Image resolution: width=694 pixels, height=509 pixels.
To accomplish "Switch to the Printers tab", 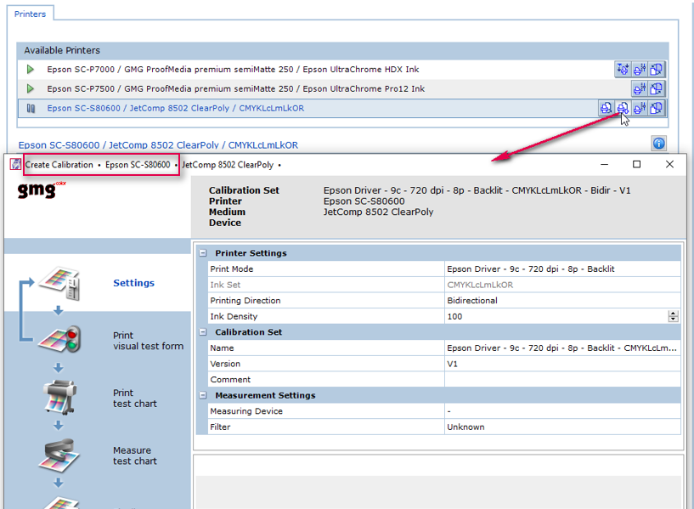I will (31, 14).
